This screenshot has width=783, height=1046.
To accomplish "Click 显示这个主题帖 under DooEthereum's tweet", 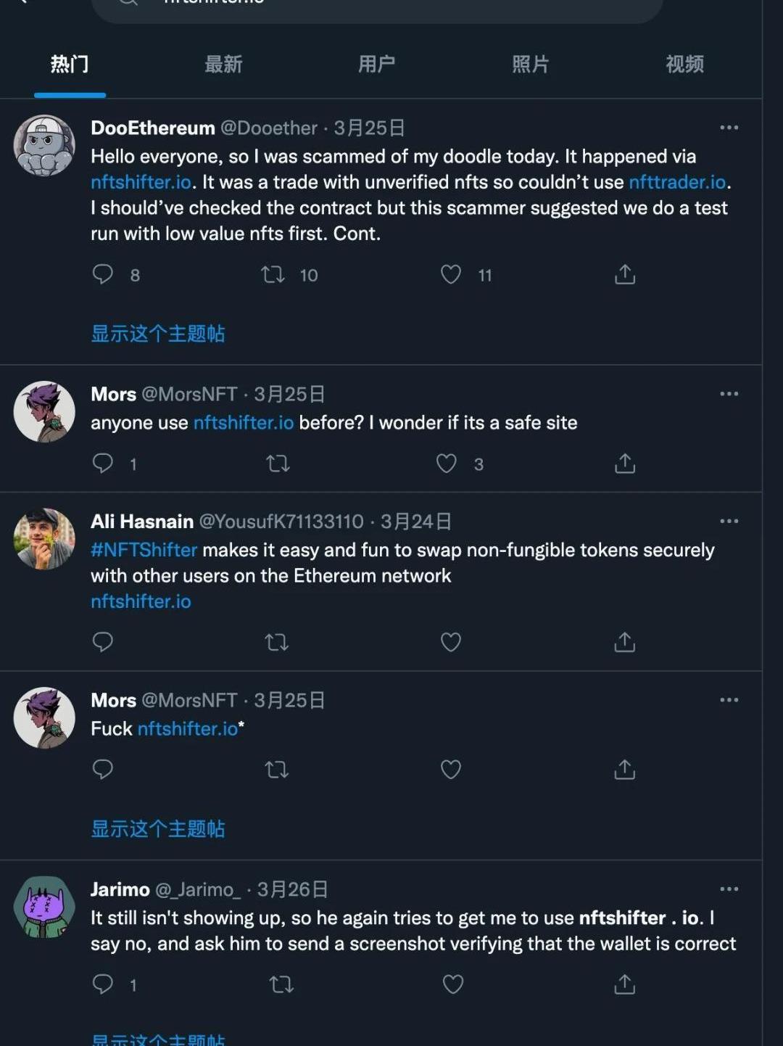I will [x=158, y=334].
